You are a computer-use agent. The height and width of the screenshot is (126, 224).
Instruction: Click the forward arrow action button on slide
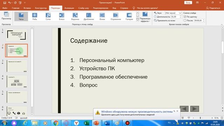coord(195,109)
